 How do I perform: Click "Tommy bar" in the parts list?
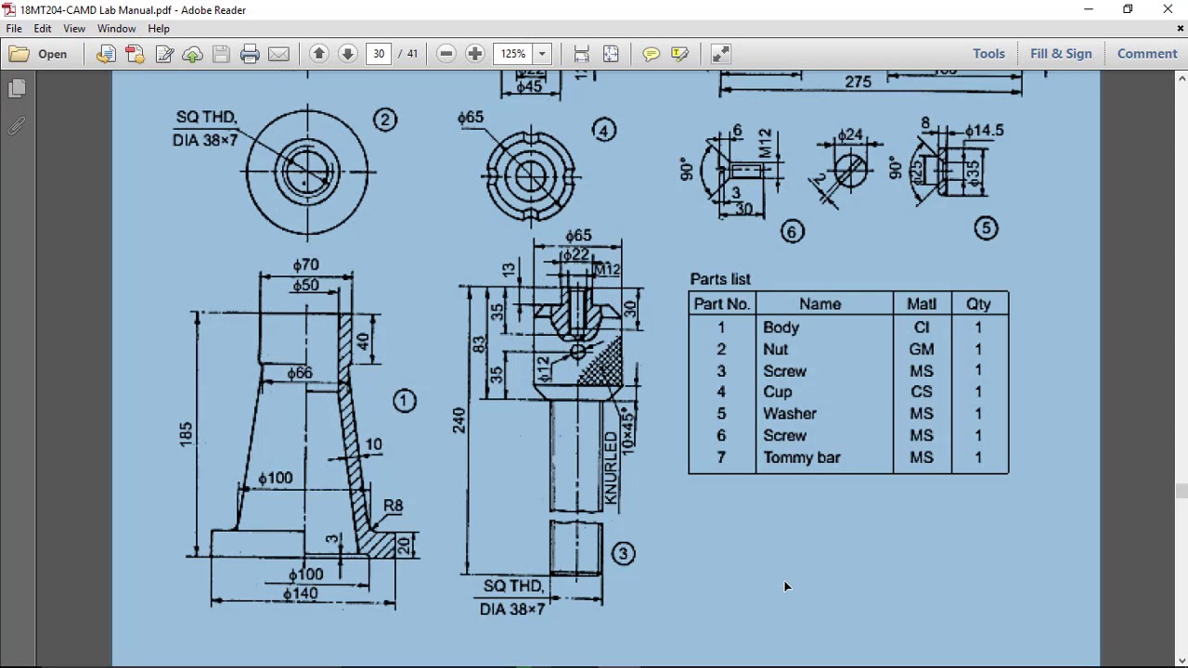pos(802,457)
